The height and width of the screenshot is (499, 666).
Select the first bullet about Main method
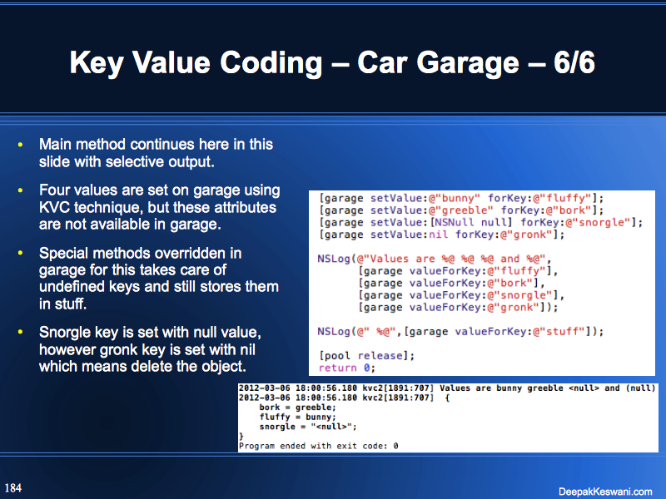[x=156, y=153]
